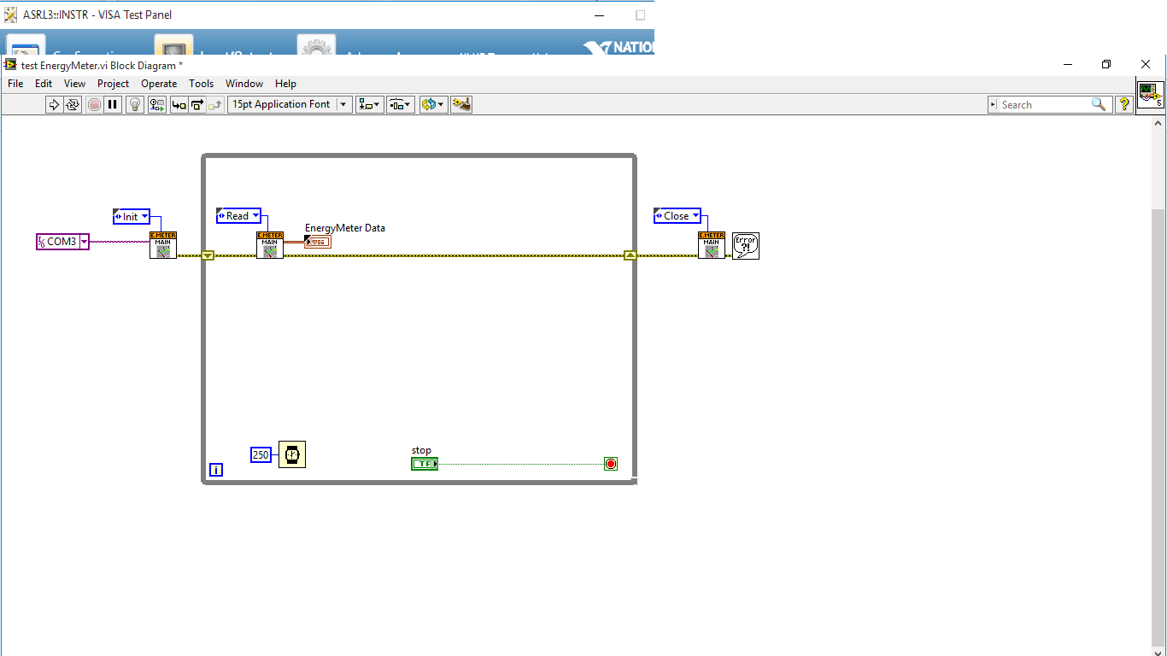Toggle highlight execution light bulb
Viewport: 1167px width, 656px height.
(x=135, y=104)
